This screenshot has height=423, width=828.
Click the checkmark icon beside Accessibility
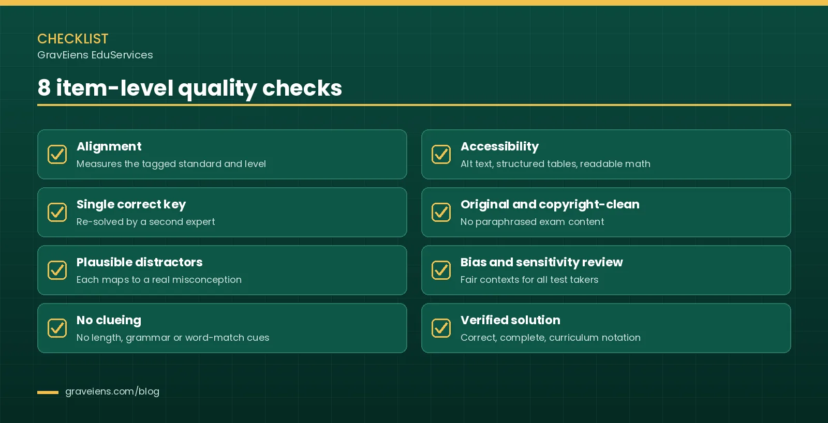pos(441,154)
